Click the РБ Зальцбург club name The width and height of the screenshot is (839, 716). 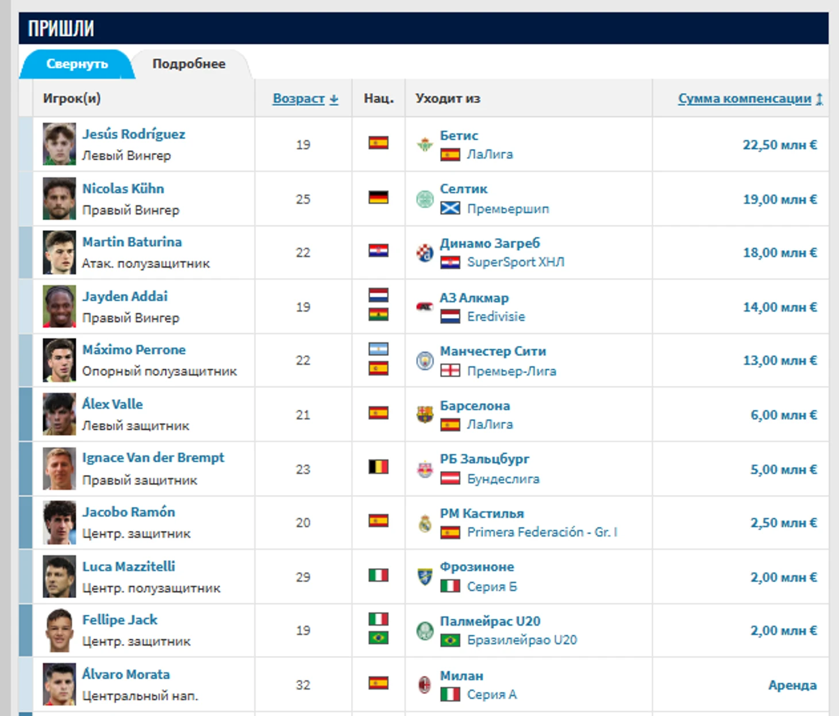point(485,459)
